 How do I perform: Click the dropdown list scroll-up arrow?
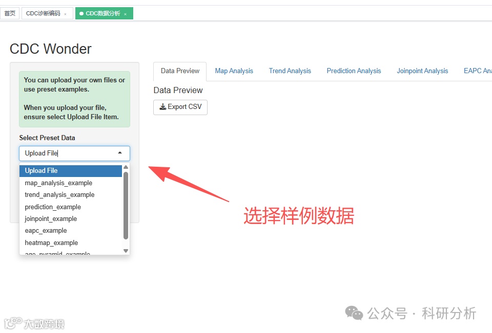pyautogui.click(x=126, y=167)
